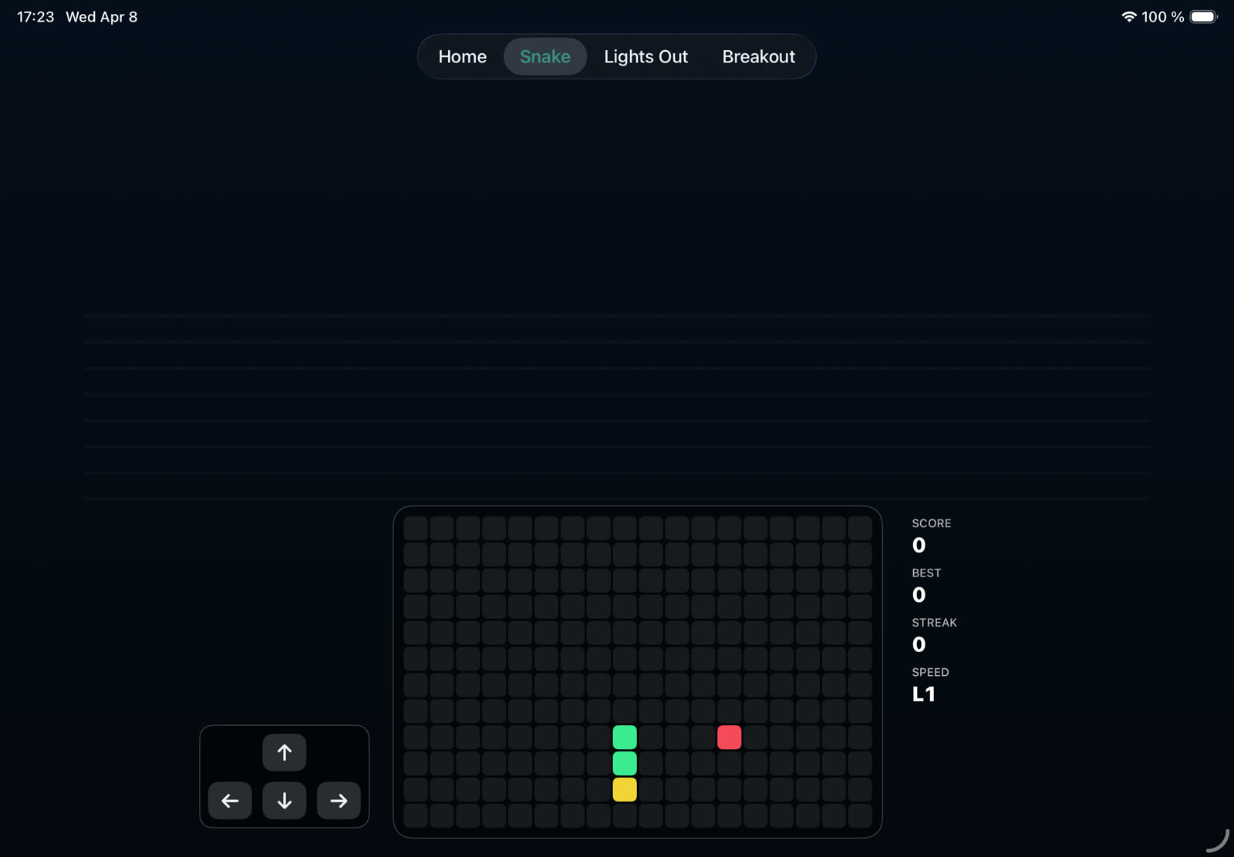Tap the corner curl icon at bottom-right
Screen dimensions: 1234x857
[1218, 841]
